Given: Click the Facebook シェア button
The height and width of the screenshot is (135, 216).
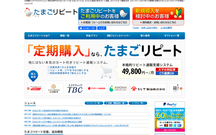Looking at the screenshot, I should [102, 28].
